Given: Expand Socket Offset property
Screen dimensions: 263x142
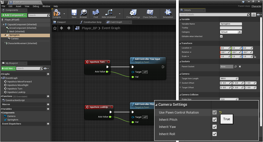Looking at the screenshot, I should pyautogui.click(x=180, y=83).
